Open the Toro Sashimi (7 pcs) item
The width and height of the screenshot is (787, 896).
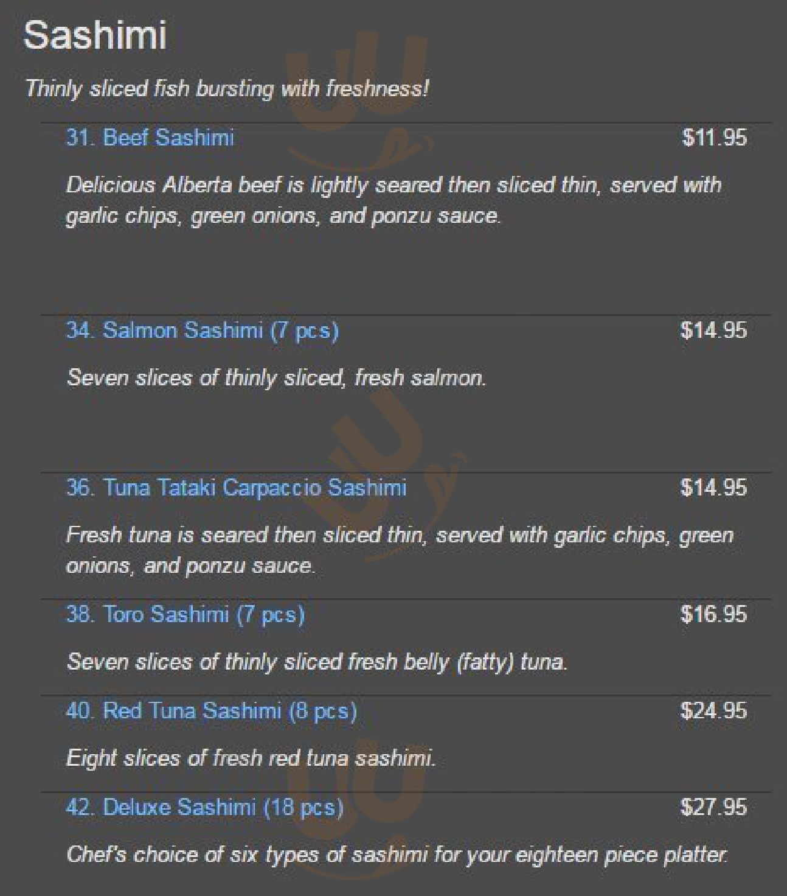[185, 614]
